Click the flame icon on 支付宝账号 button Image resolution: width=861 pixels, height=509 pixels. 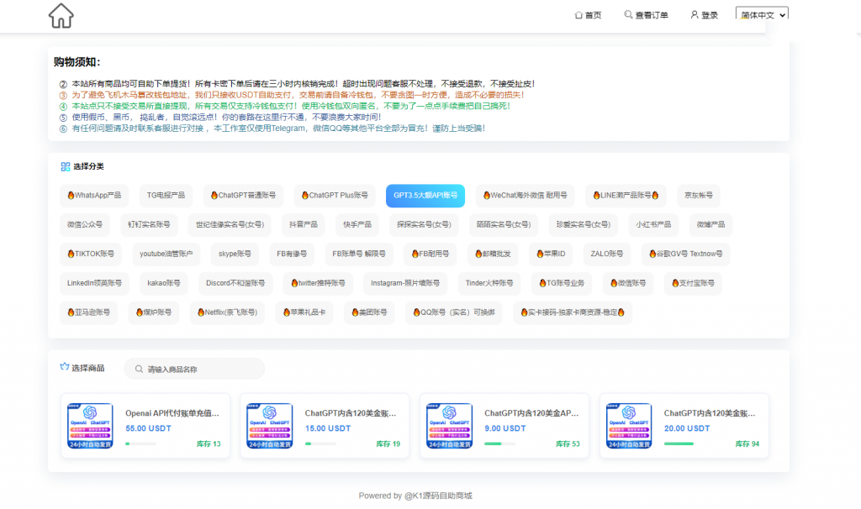pyautogui.click(x=676, y=283)
